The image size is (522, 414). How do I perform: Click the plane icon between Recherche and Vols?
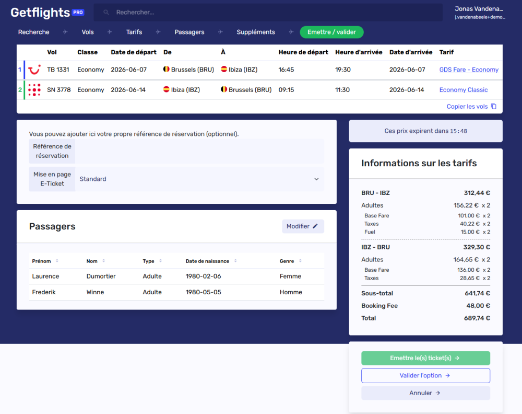point(65,32)
